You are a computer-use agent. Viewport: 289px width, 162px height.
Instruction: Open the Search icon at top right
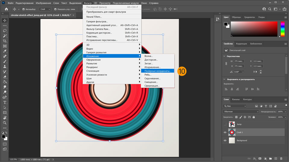(270, 9)
